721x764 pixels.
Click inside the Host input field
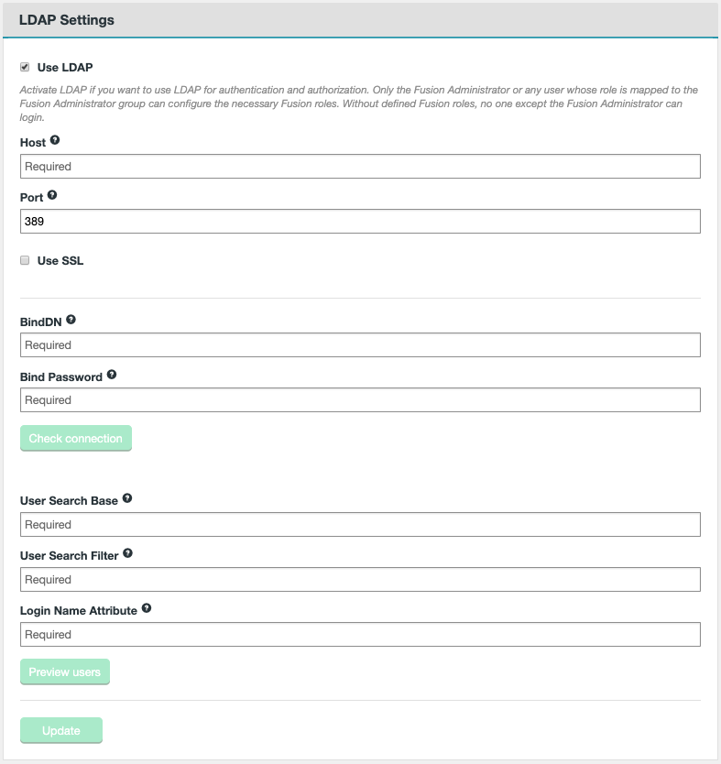(x=360, y=166)
